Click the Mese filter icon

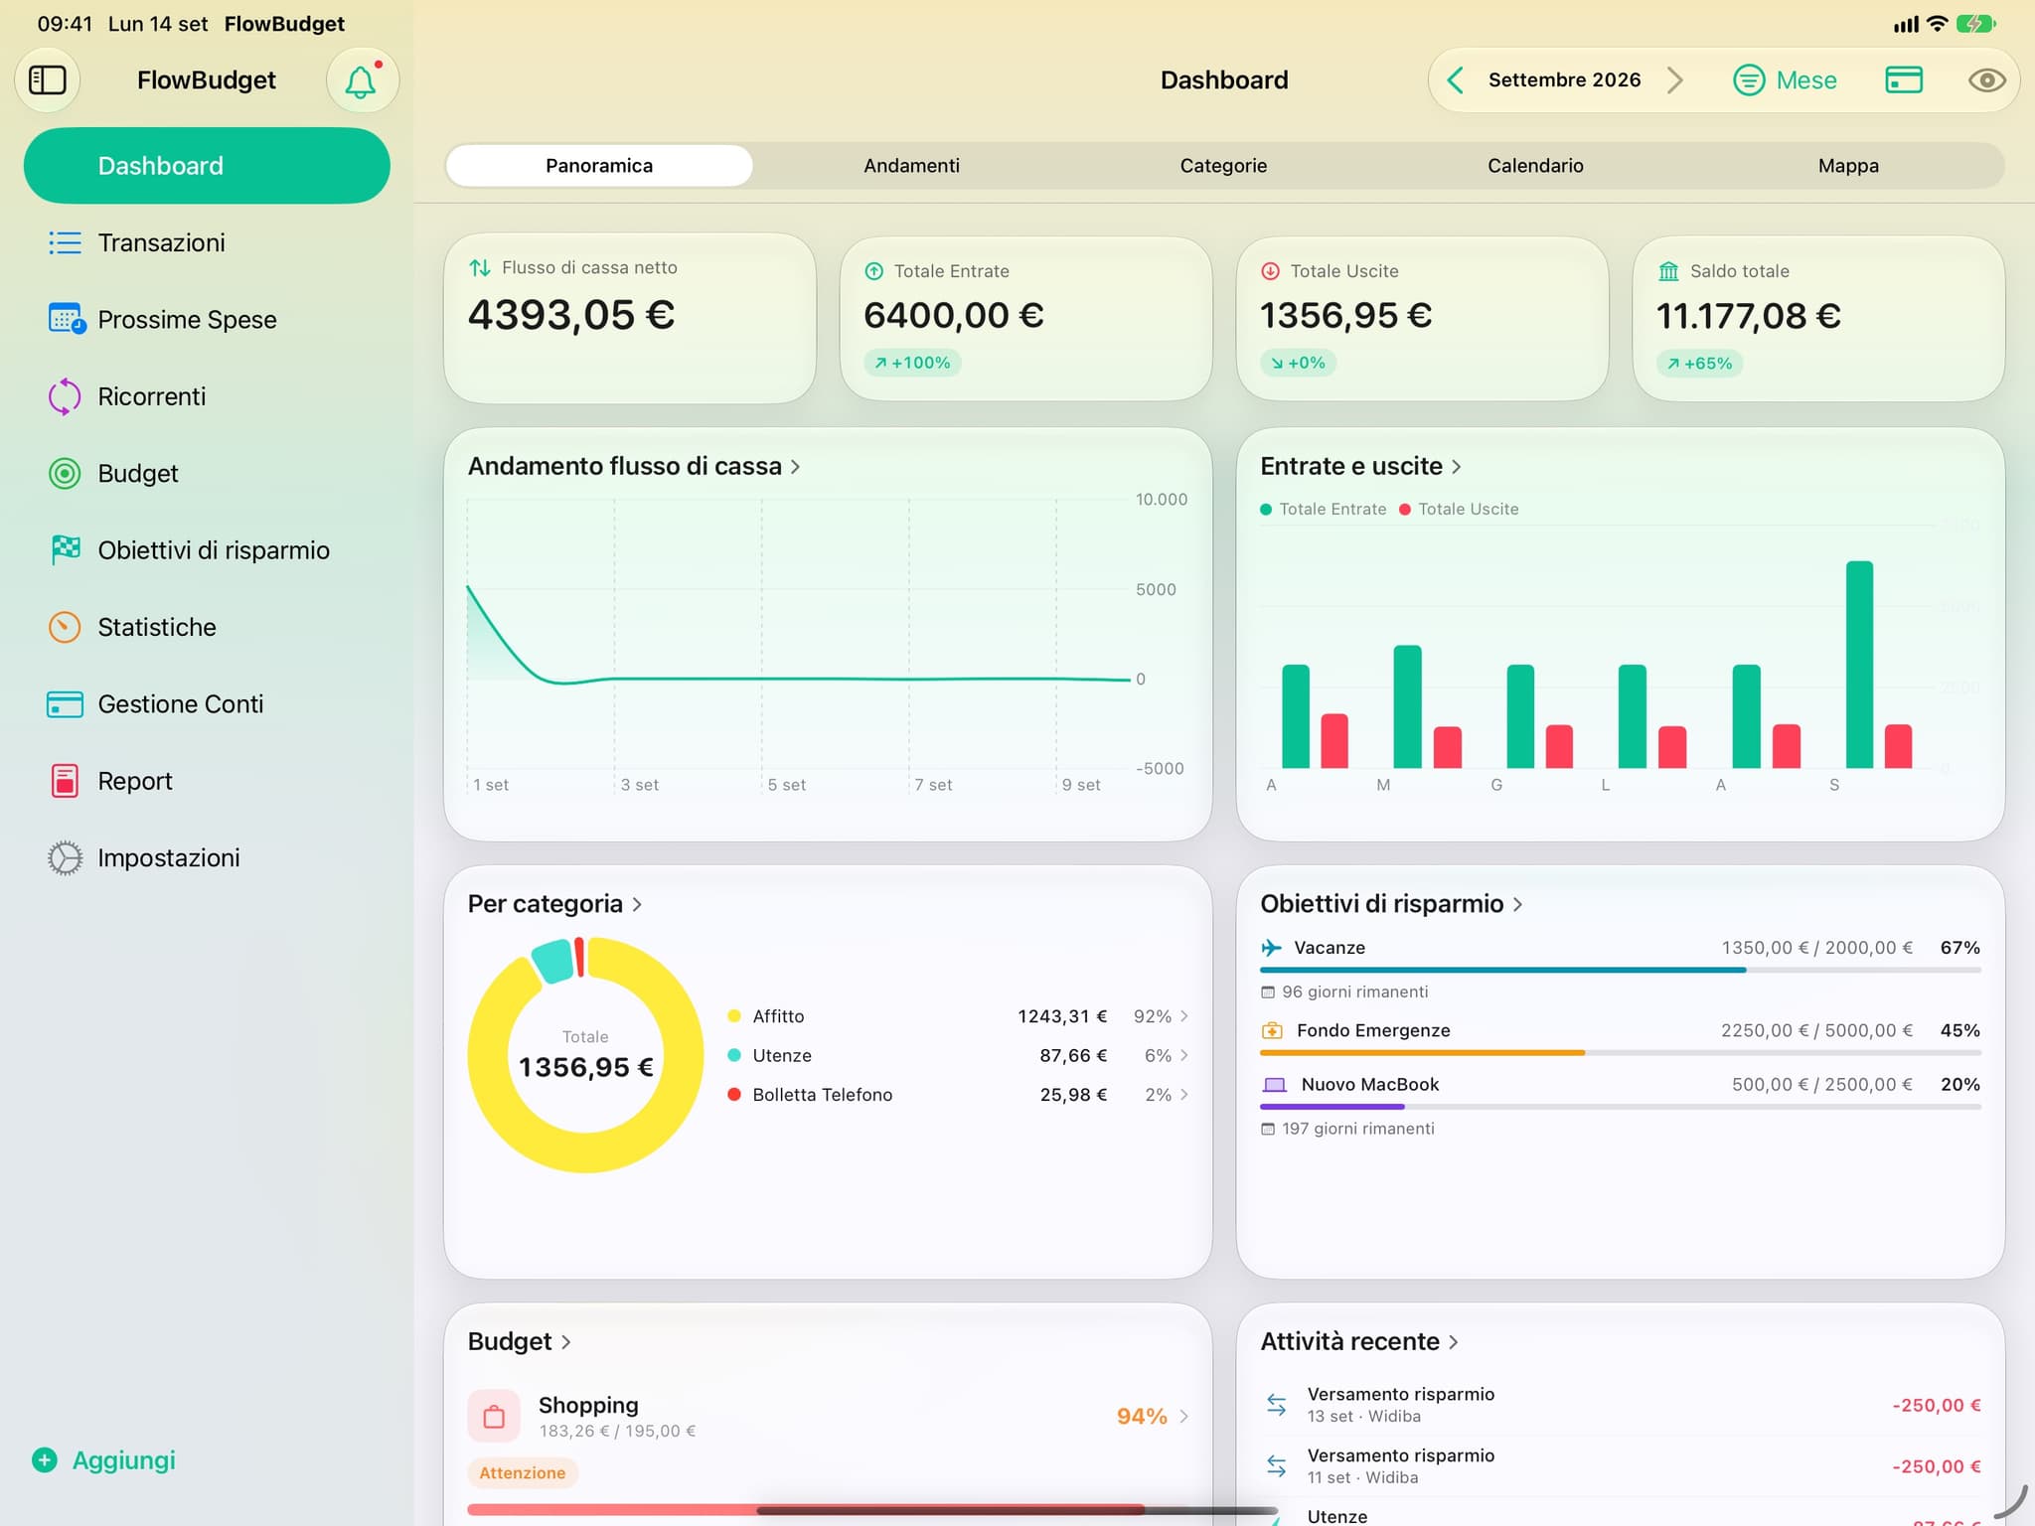pyautogui.click(x=1749, y=79)
